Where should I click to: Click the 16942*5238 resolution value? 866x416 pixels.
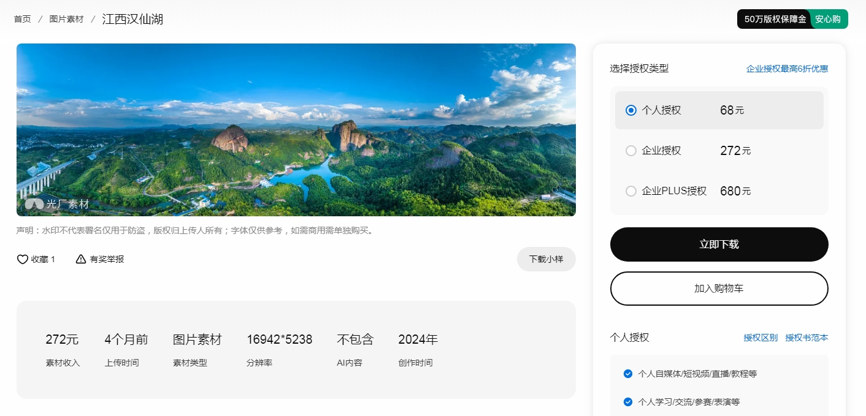pyautogui.click(x=279, y=339)
